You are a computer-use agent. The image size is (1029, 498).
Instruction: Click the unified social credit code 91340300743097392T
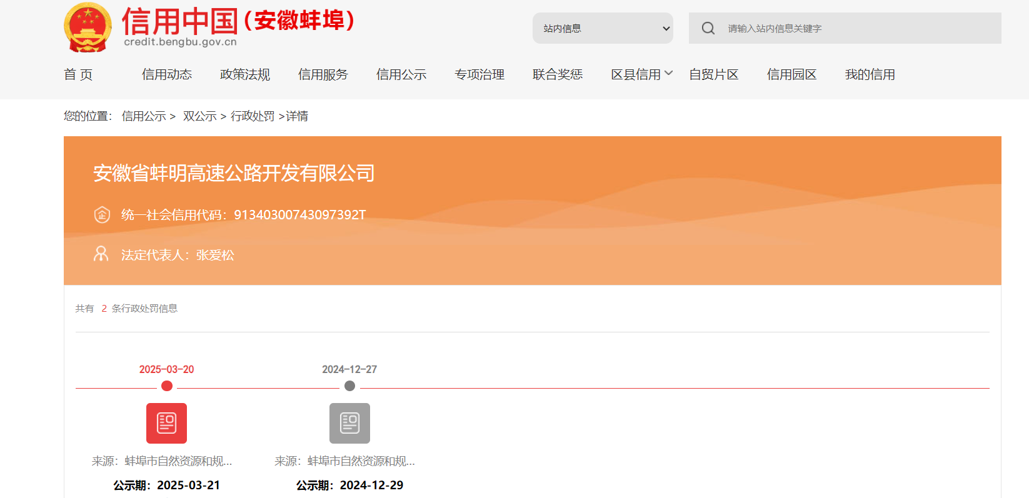[300, 215]
